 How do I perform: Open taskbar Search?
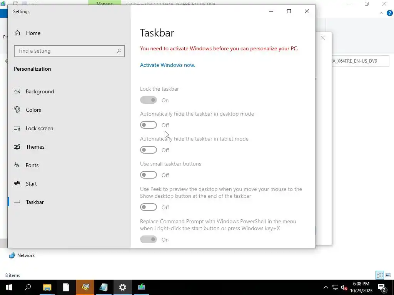pos(28,287)
